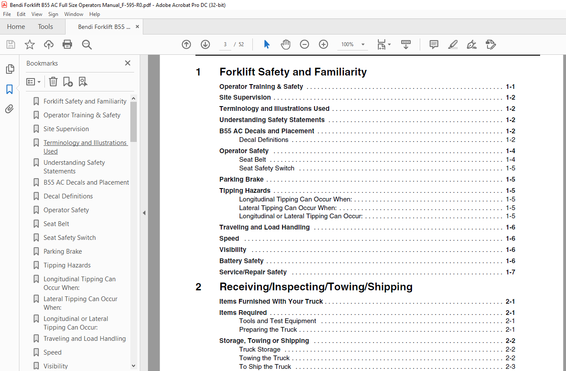Click the page number input field
The image size is (566, 371).
[x=225, y=44]
